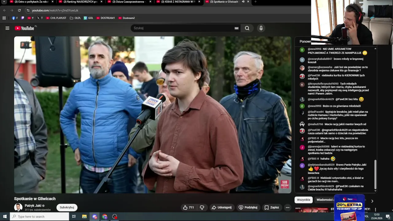The width and height of the screenshot is (393, 221).
Task: Open the apps grid bookmark icon
Action: coord(4,18)
